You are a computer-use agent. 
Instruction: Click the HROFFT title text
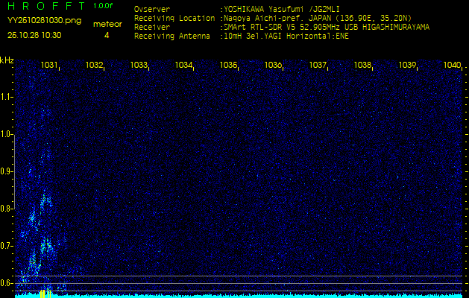tap(46, 6)
